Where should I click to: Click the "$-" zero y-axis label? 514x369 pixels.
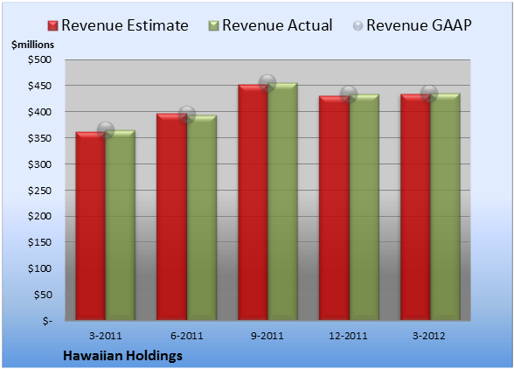point(47,321)
